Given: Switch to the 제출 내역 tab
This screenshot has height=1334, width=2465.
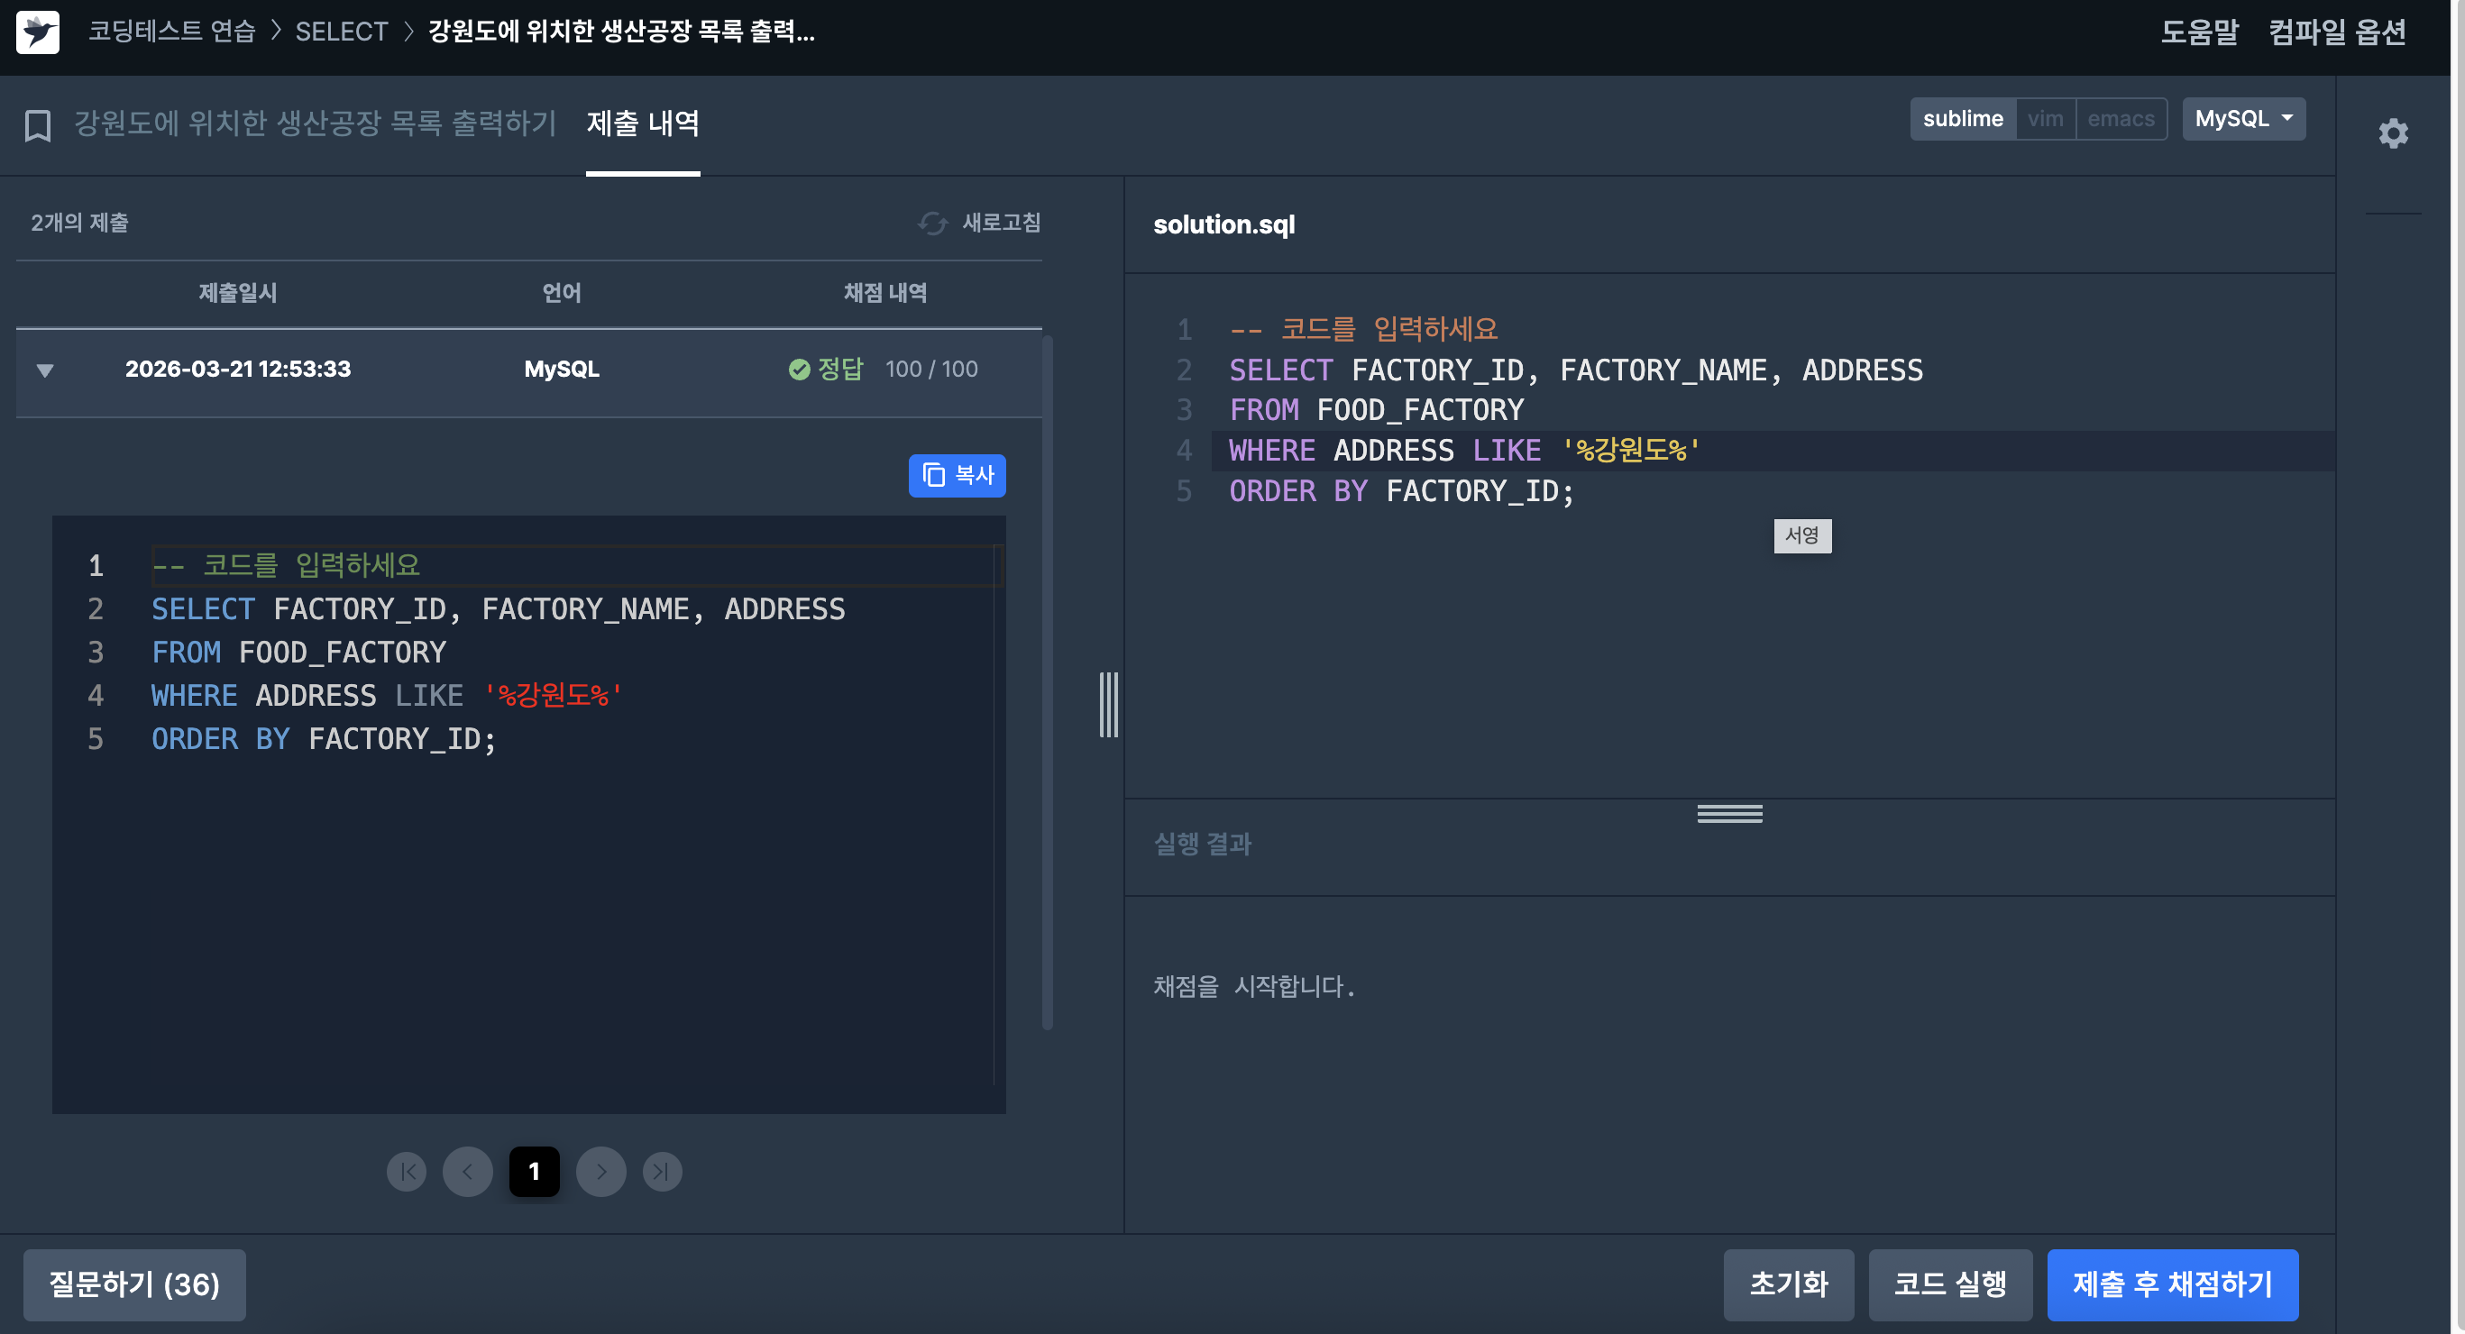Looking at the screenshot, I should point(642,123).
